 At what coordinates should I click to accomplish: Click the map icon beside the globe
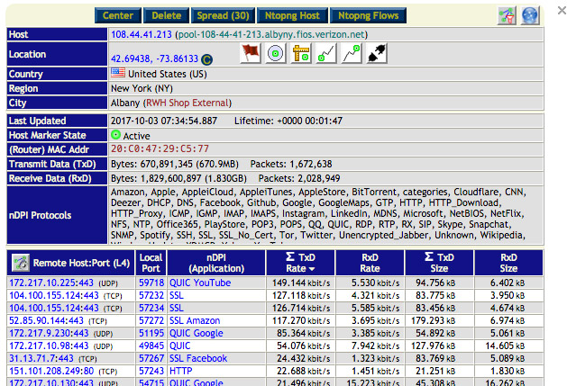click(x=508, y=15)
